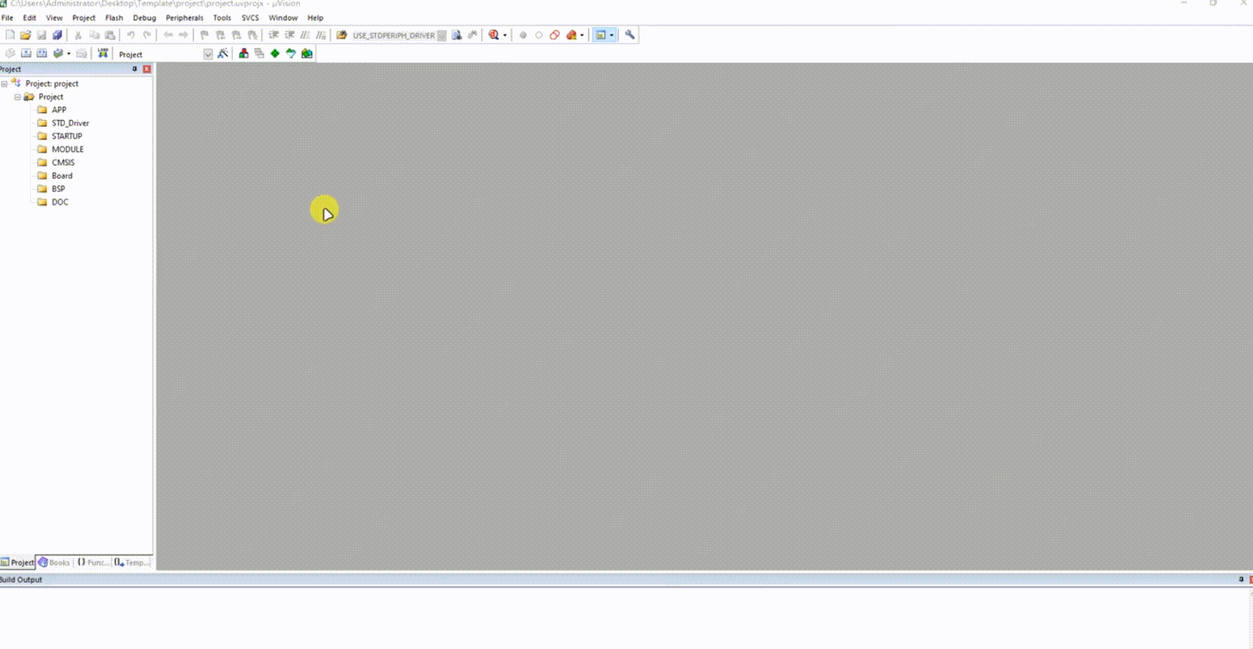
Task: Click the Paste icon
Action: [x=110, y=35]
